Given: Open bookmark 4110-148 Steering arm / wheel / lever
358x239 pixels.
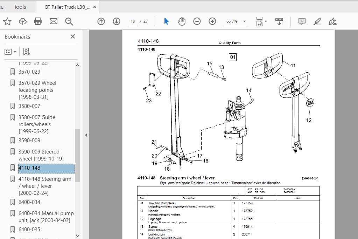Looking at the screenshot, I should [x=45, y=186].
